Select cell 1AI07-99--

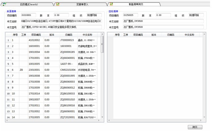pos(68,64)
